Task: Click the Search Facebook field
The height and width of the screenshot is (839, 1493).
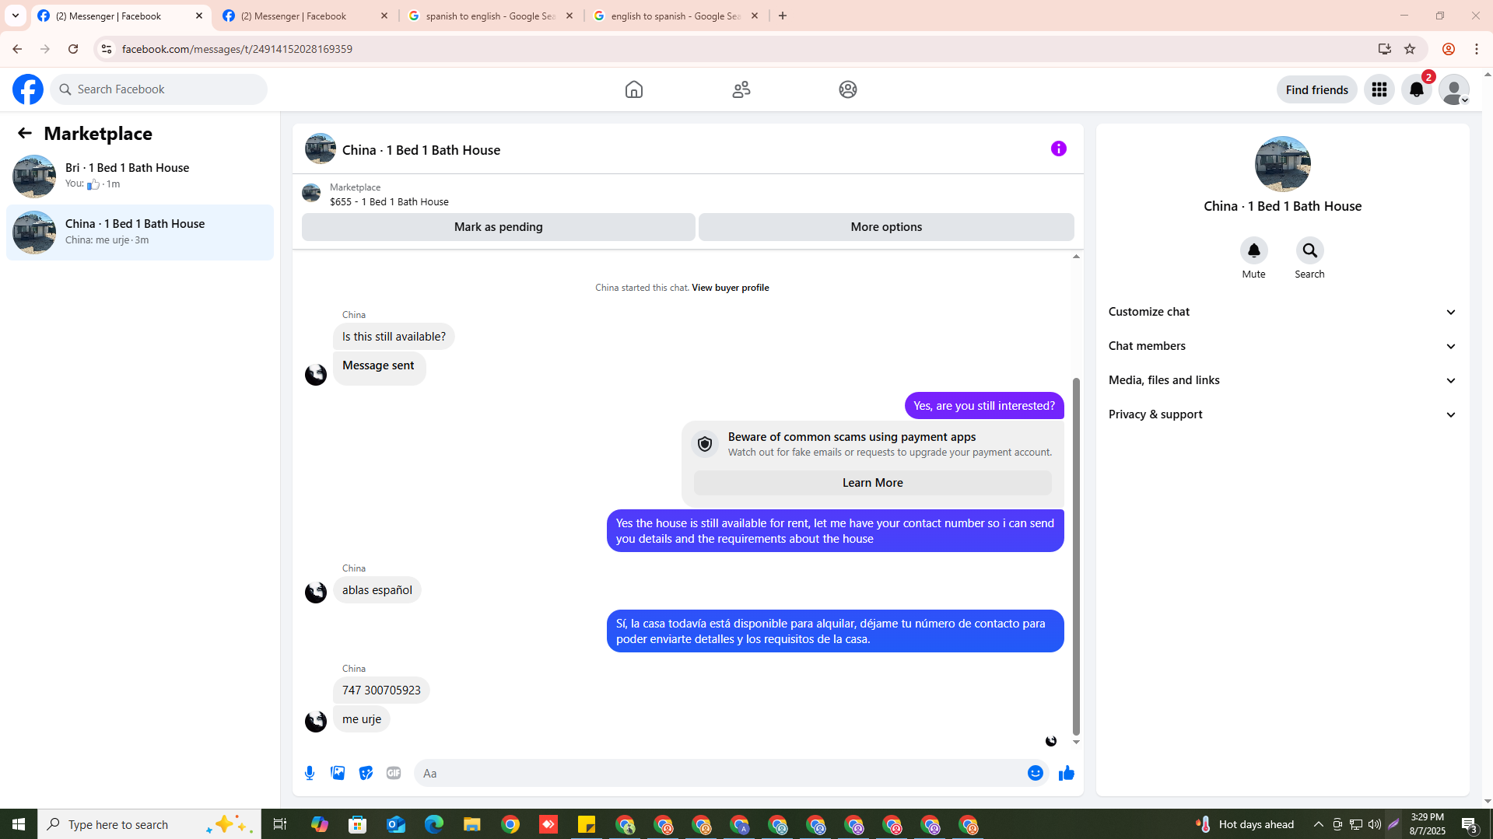Action: point(159,89)
